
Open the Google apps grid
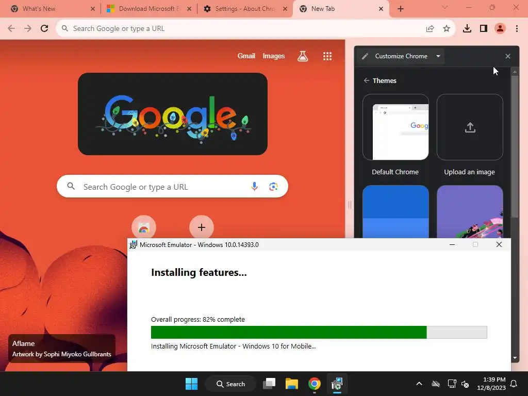pos(327,56)
